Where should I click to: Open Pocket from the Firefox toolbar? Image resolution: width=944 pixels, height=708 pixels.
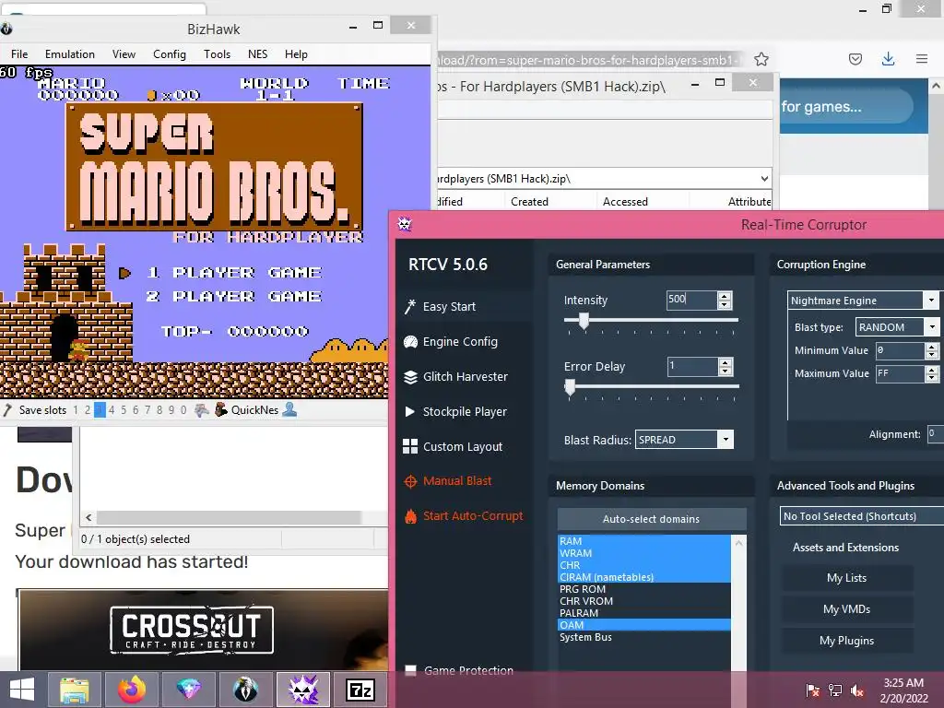[855, 59]
